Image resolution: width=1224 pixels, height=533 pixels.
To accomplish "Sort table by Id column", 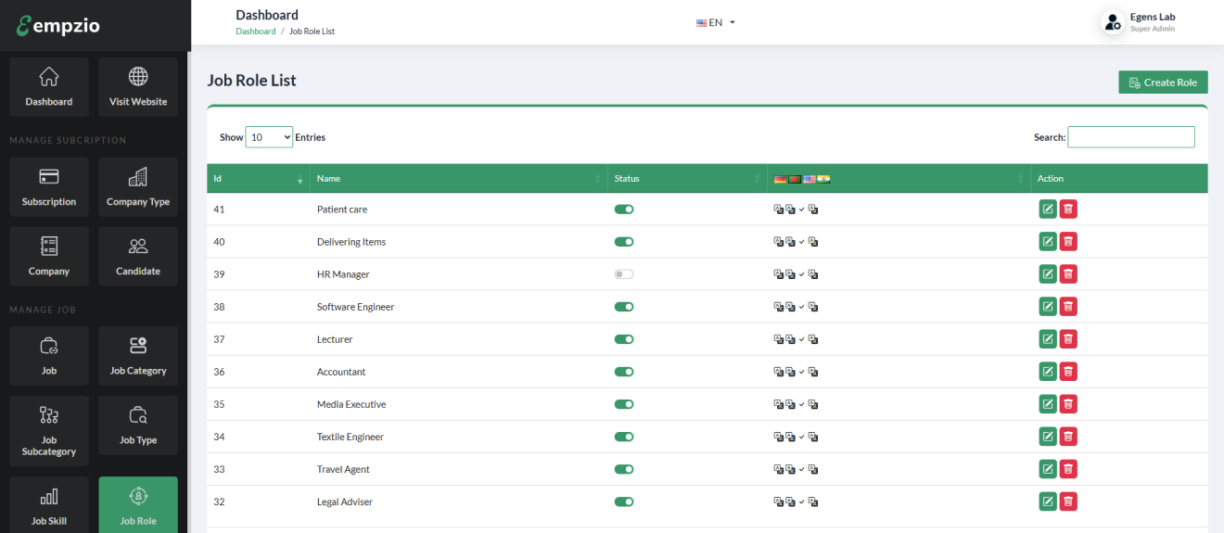I will tap(258, 178).
